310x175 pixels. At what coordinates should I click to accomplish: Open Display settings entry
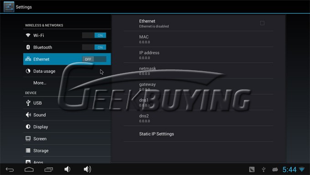click(67, 127)
